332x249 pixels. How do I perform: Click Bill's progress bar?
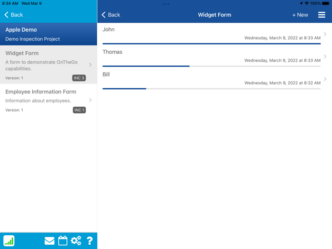[x=212, y=89]
